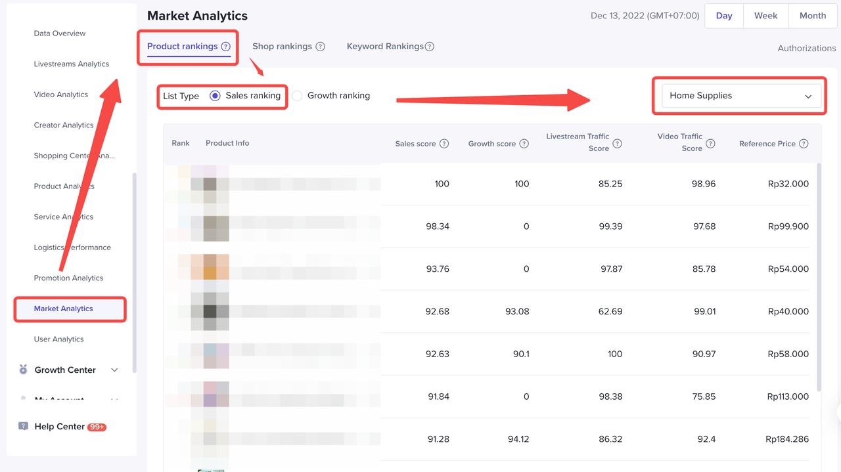Click the table's vertical scrollbar
The width and height of the screenshot is (841, 472).
point(818,276)
